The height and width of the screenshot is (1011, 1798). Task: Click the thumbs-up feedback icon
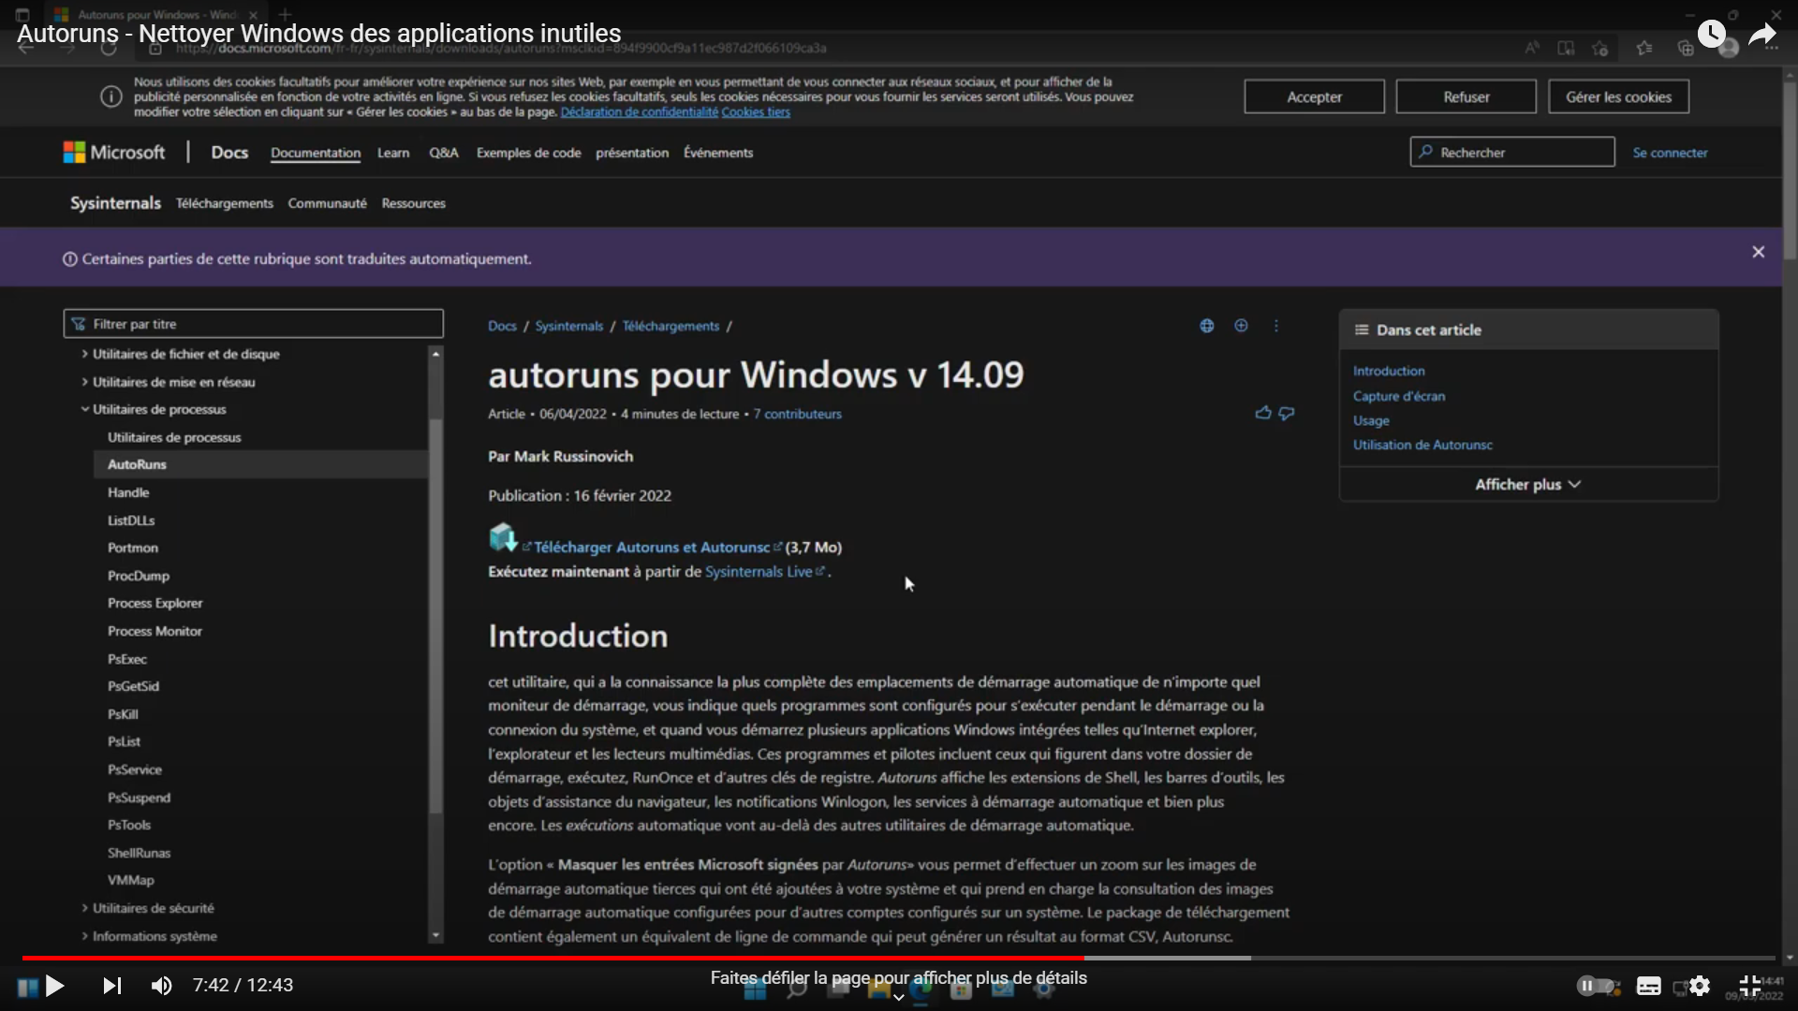[x=1262, y=413]
